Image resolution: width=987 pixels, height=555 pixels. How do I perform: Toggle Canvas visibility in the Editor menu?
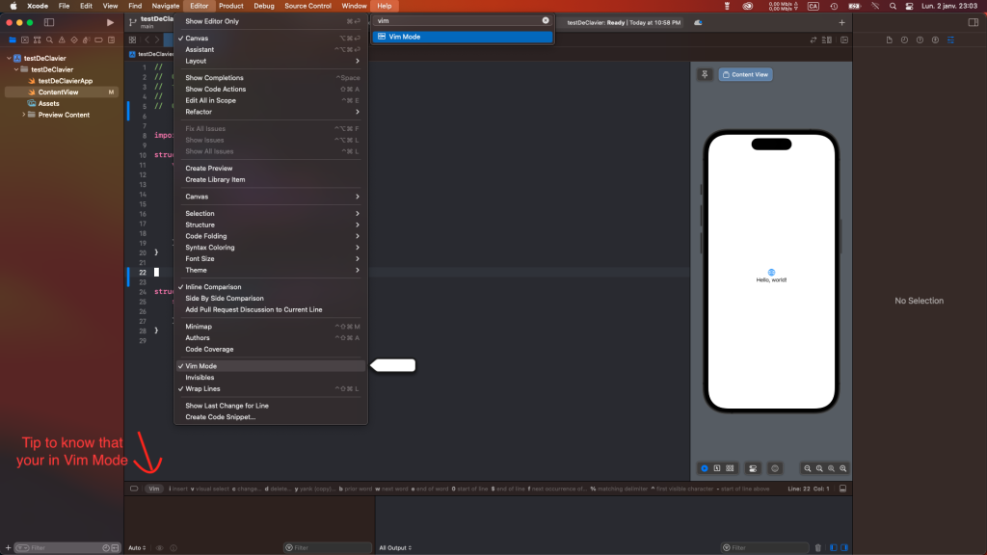click(x=271, y=39)
